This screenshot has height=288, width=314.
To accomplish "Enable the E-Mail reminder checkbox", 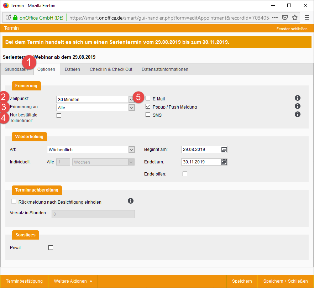I will [148, 99].
